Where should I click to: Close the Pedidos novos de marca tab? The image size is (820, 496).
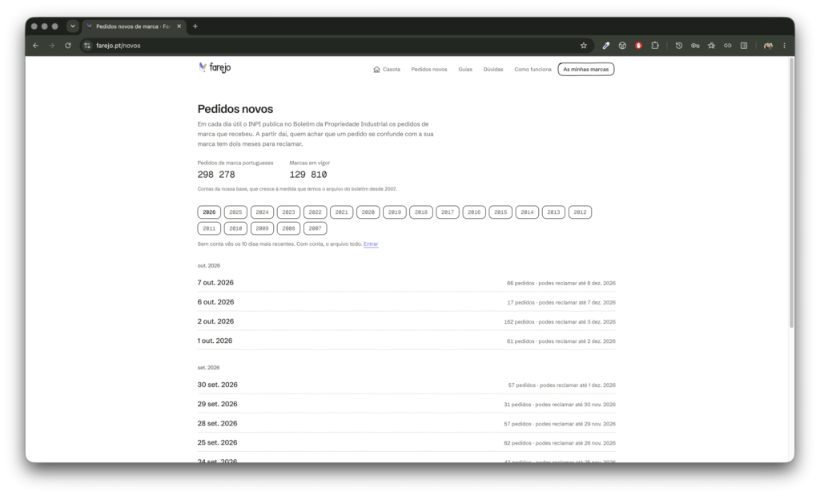click(179, 26)
